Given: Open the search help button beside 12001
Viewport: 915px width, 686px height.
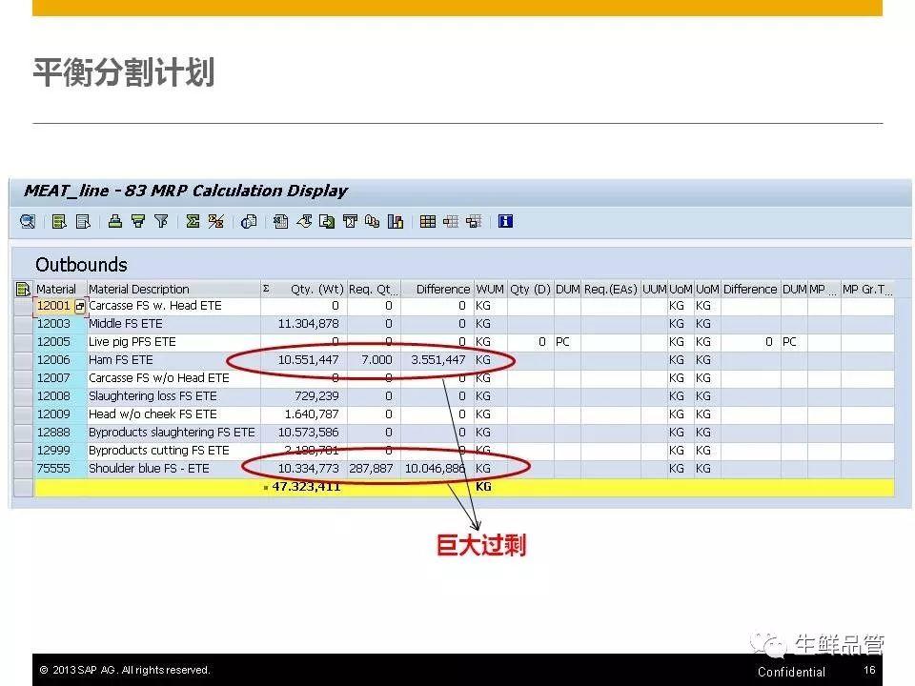Looking at the screenshot, I should [x=80, y=306].
